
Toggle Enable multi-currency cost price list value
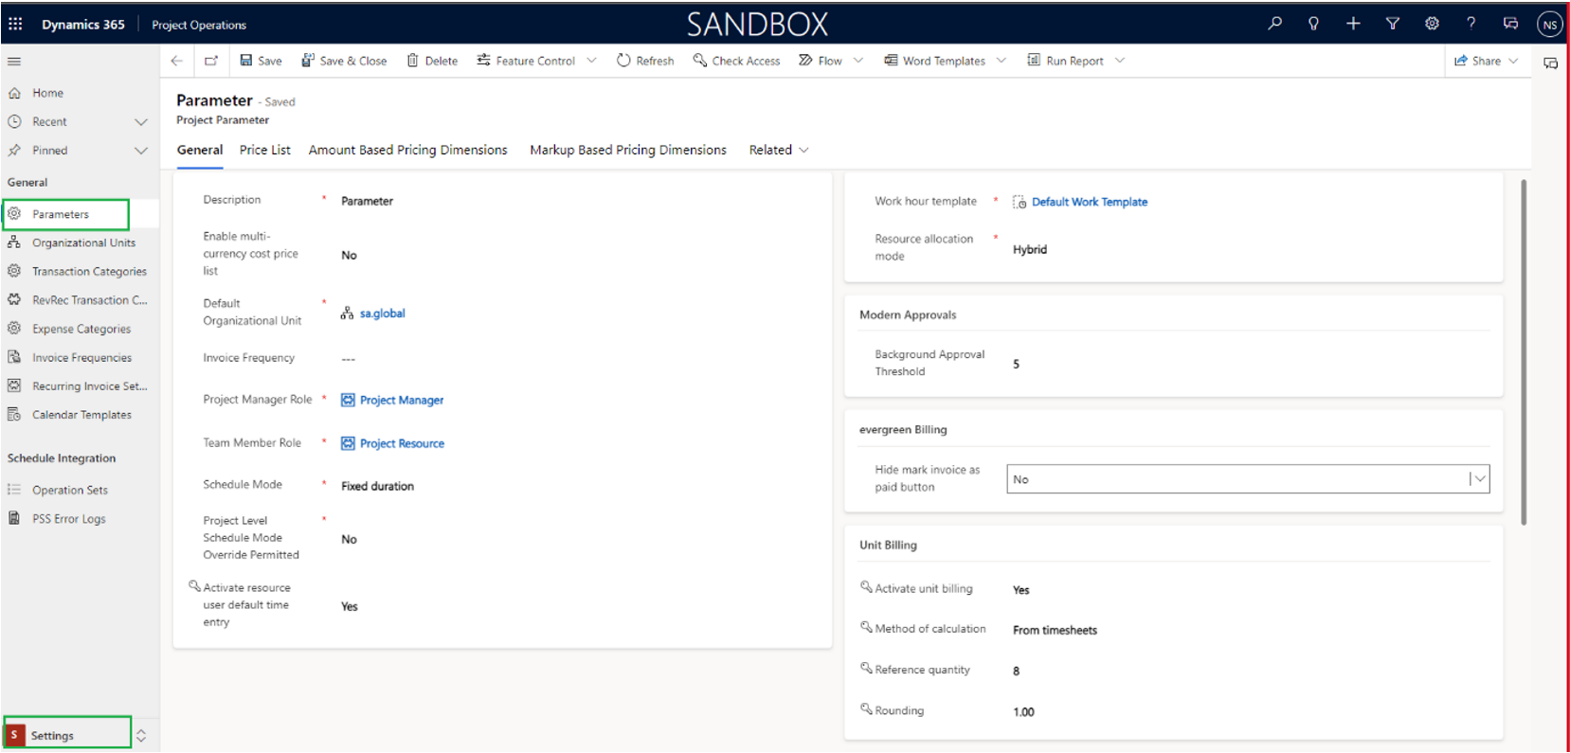[x=349, y=255]
